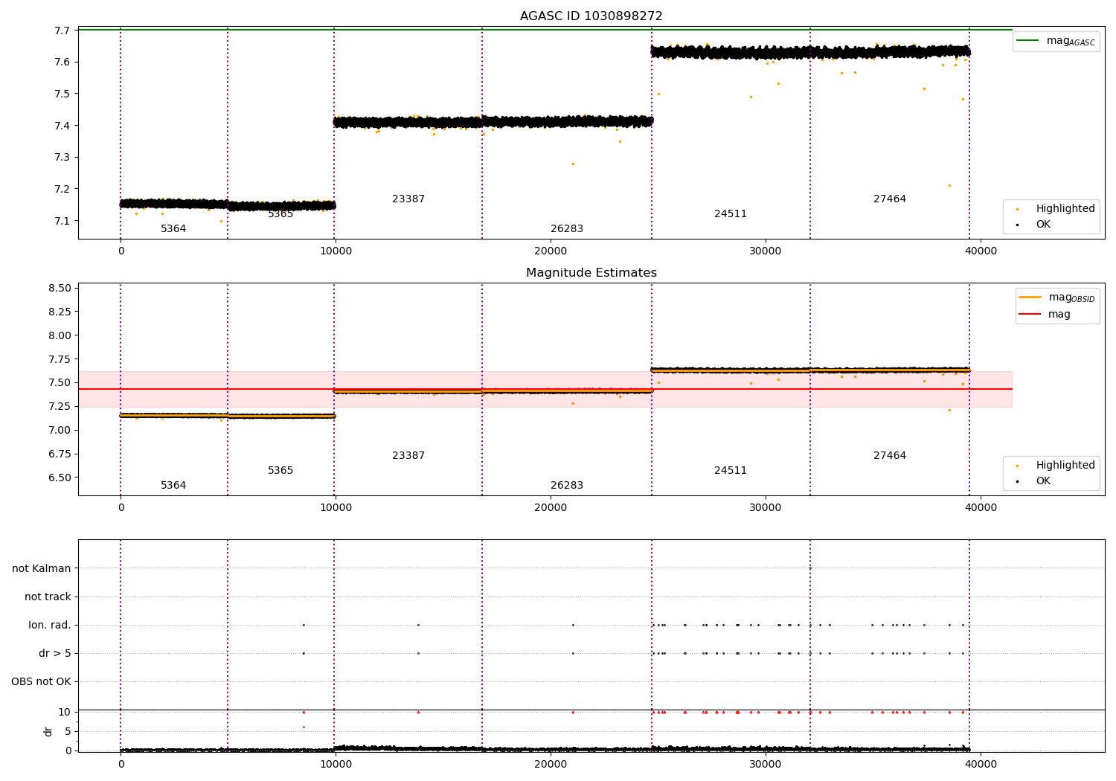Click y-axis tick 7.1 in top plot
Image resolution: width=1116 pixels, height=781 pixels.
click(62, 221)
